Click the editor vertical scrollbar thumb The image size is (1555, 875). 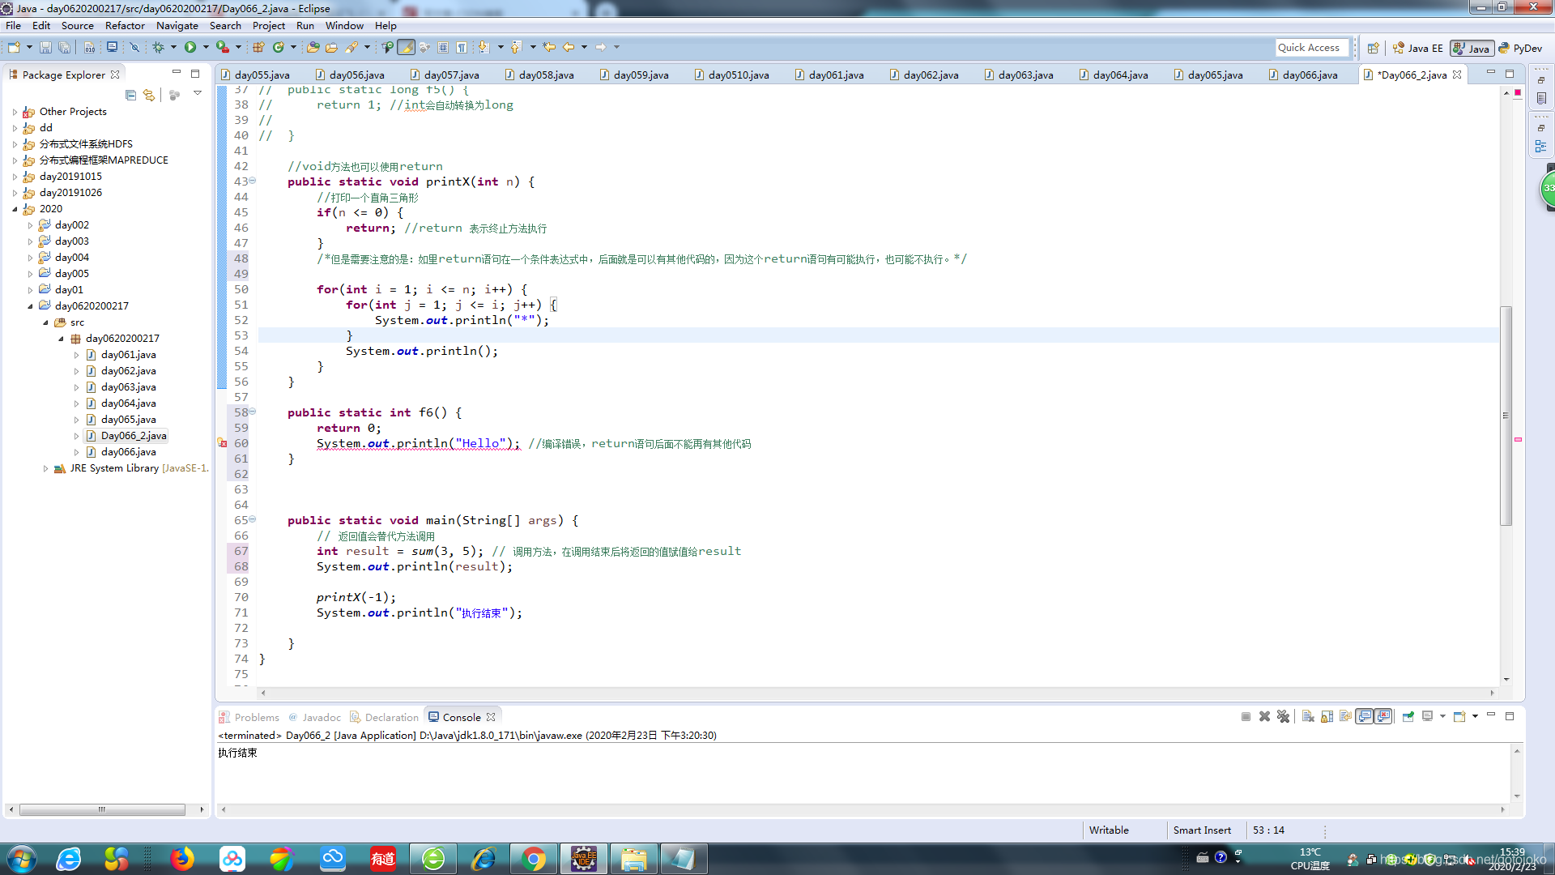[1506, 416]
